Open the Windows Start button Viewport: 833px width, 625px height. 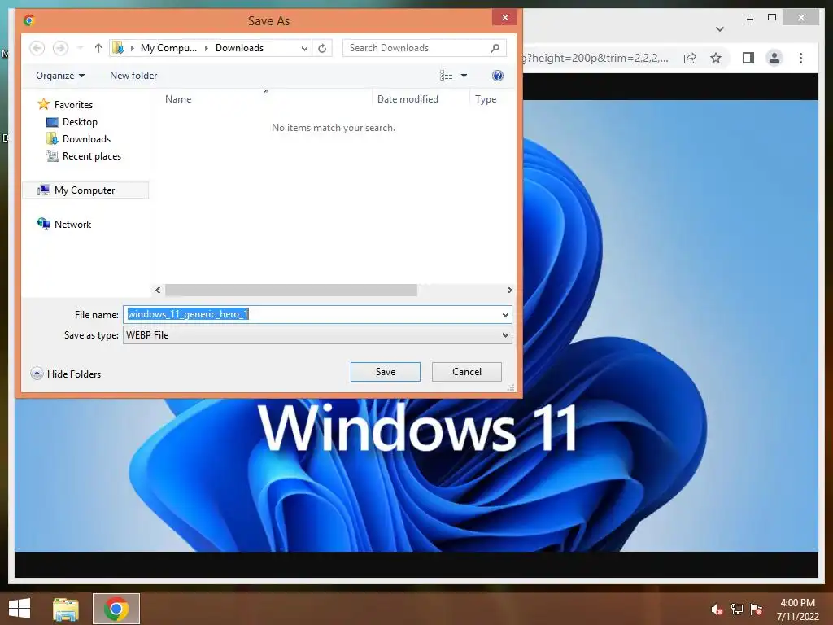(20, 609)
